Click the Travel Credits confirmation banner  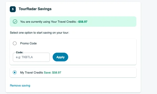73,22
